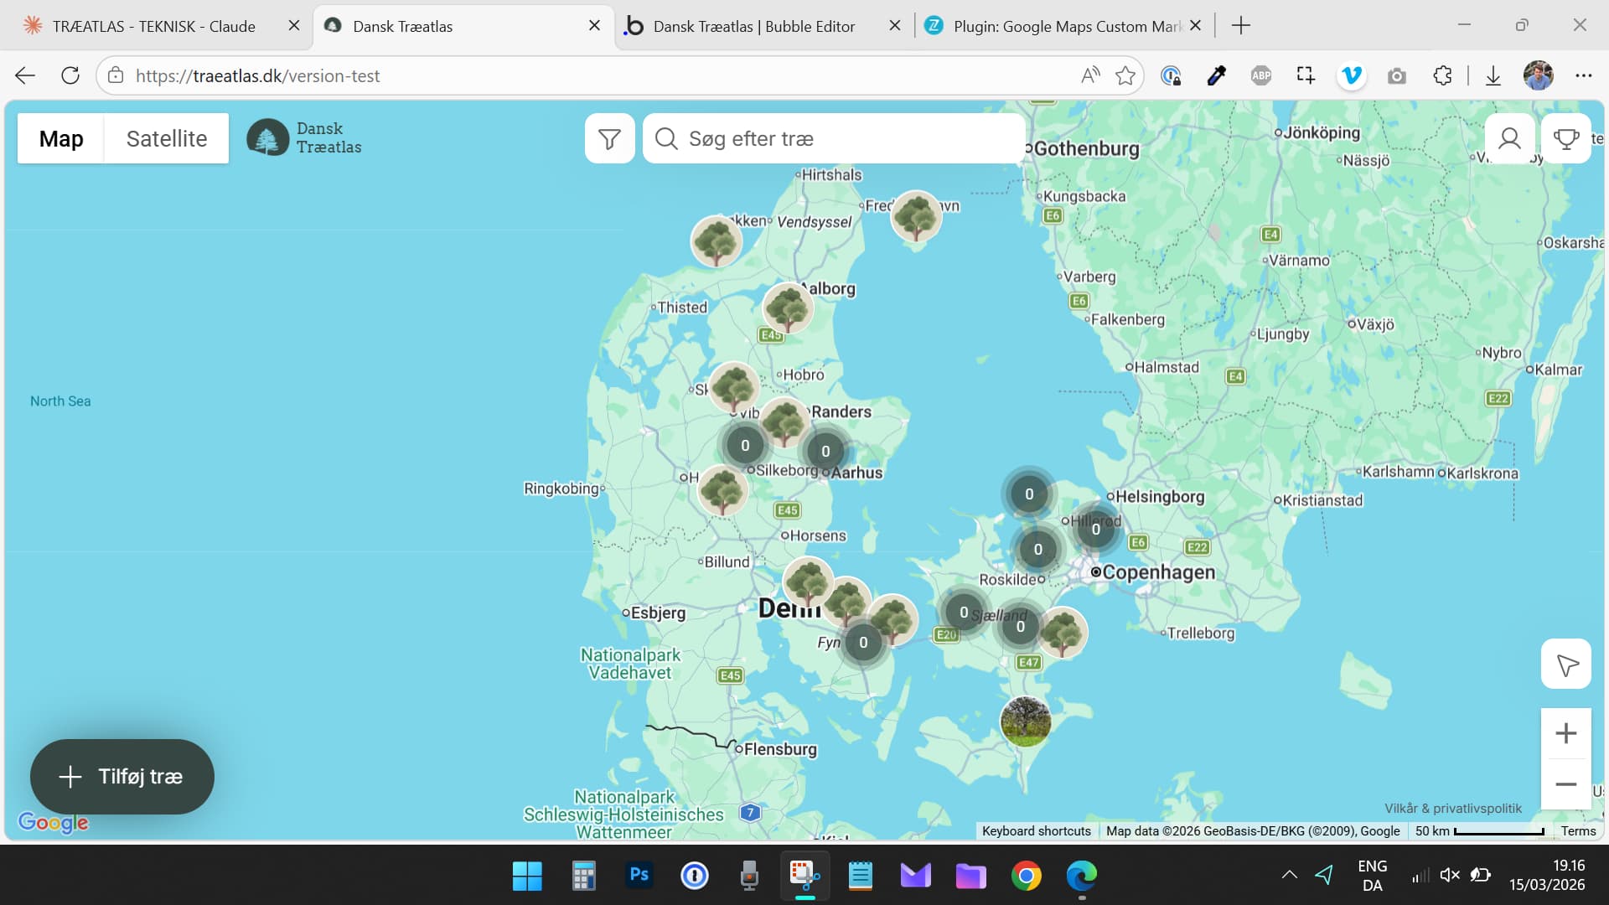Click the cluster marker near Aarhus
This screenshot has height=905, width=1609.
click(825, 451)
